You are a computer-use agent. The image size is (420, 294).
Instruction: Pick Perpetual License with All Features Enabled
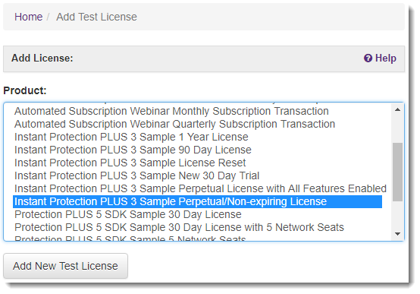200,188
